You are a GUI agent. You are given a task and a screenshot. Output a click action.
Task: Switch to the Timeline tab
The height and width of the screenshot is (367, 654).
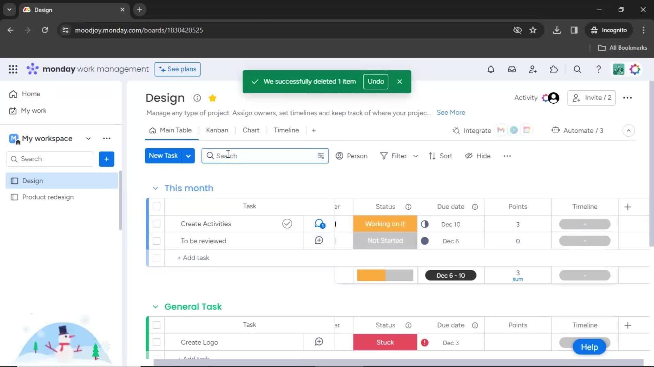click(286, 130)
